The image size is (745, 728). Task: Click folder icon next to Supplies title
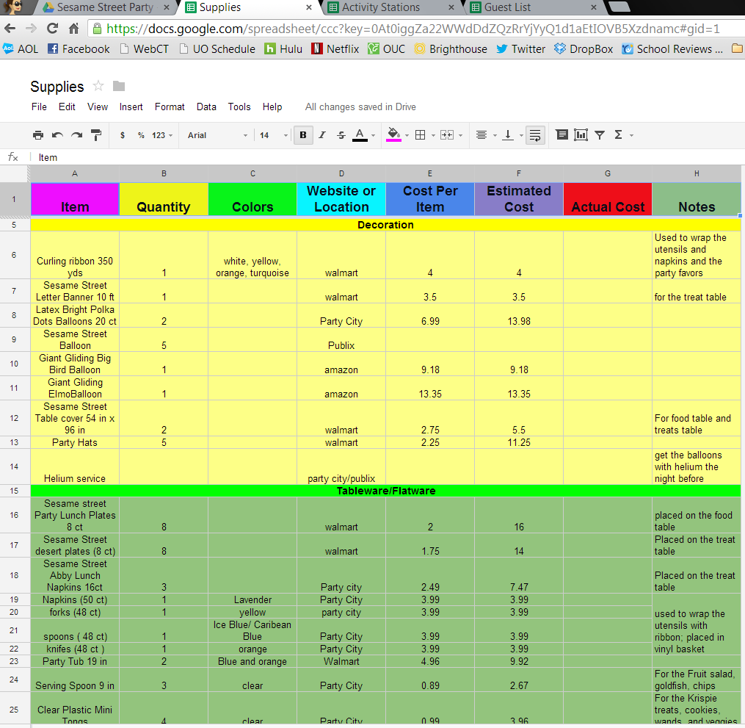pyautogui.click(x=119, y=86)
